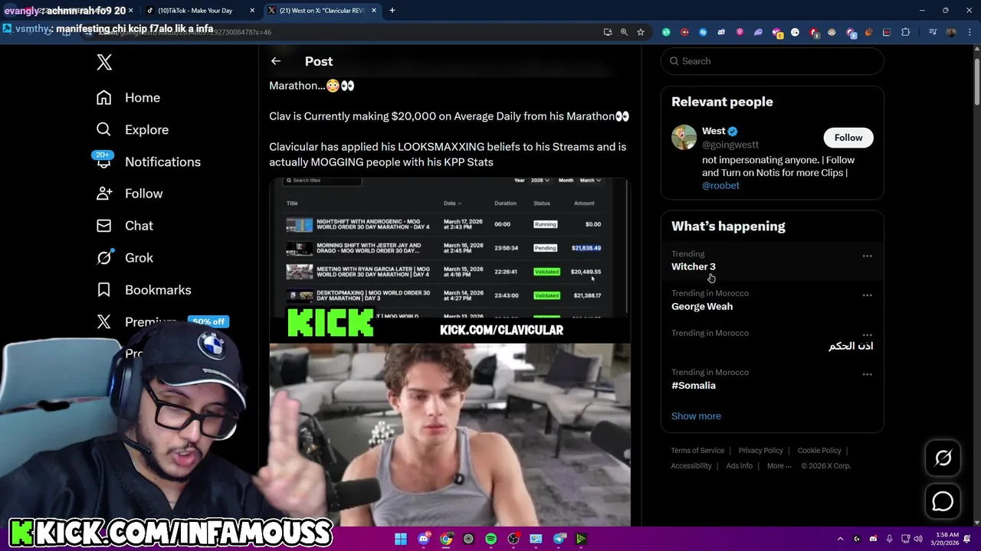The width and height of the screenshot is (981, 551).
Task: Open more options for George Weah trend
Action: click(867, 295)
